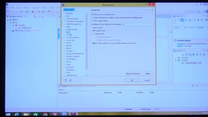The height and width of the screenshot is (117, 208).
Task: Expand the Java preferences node
Action: coord(65,32)
